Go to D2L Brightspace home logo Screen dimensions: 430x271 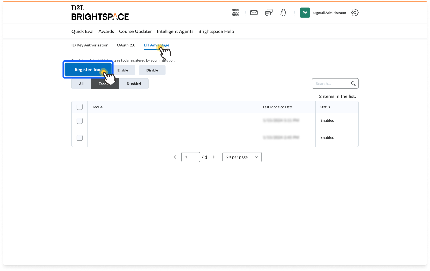point(100,13)
